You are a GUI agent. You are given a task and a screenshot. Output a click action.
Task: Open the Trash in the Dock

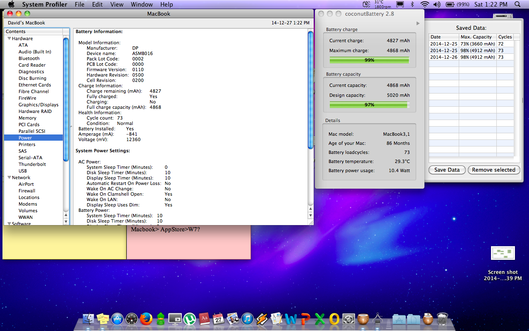tap(442, 319)
